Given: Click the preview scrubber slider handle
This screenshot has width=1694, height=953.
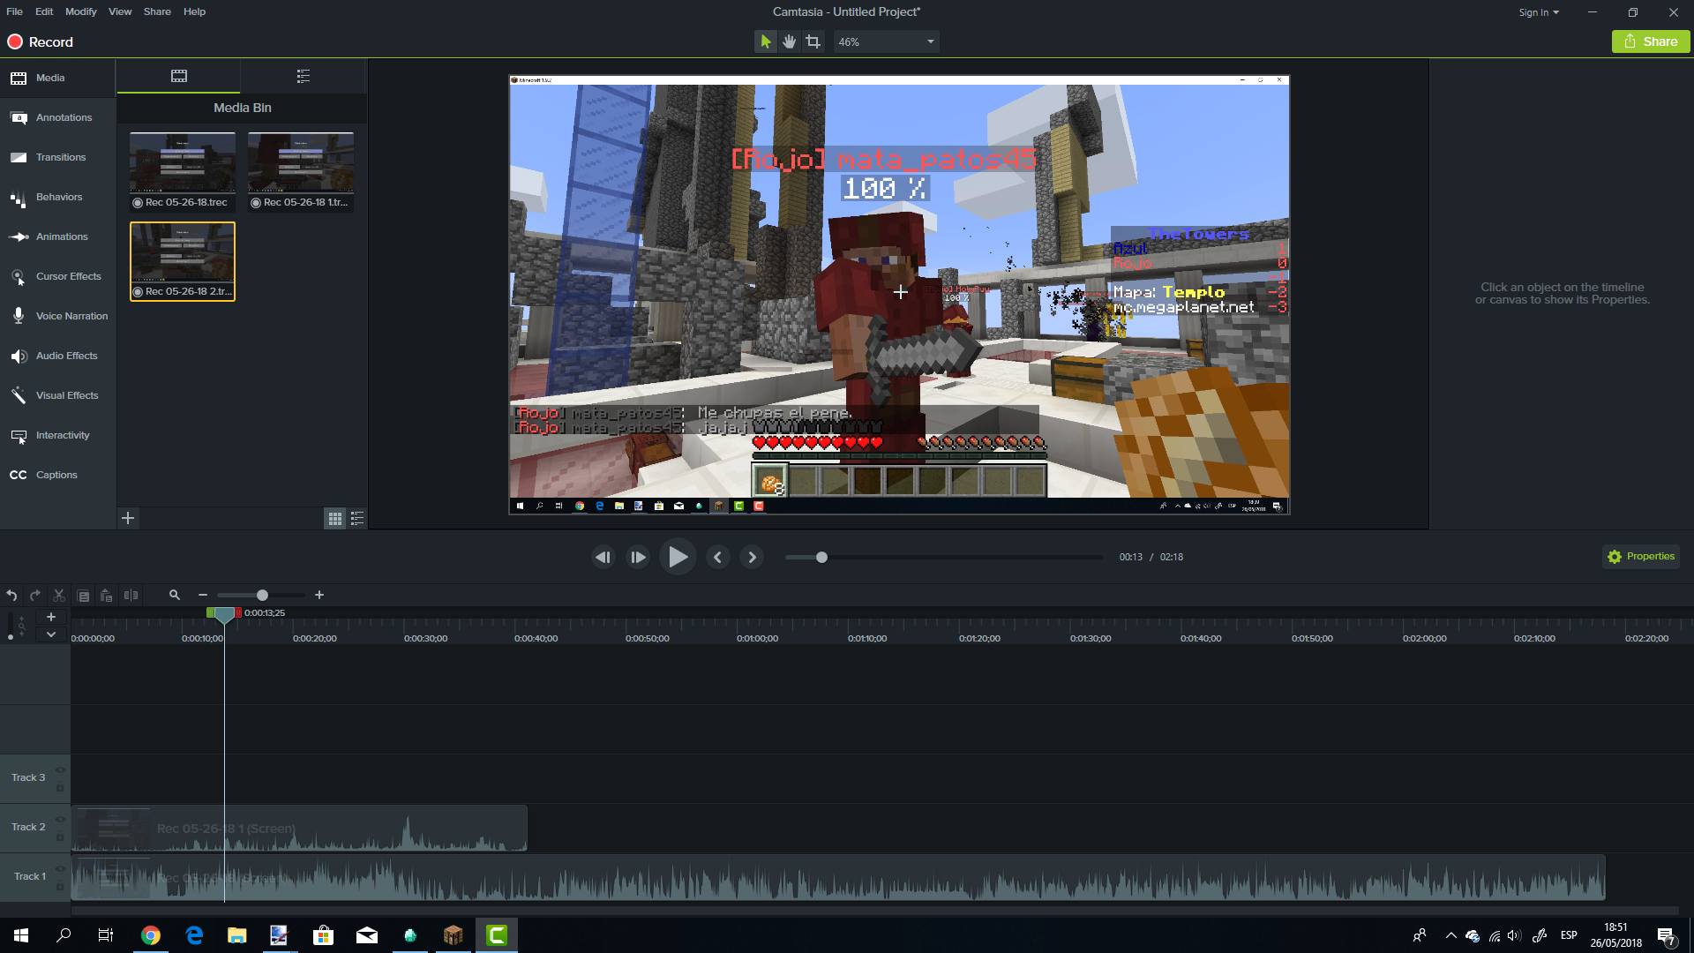Looking at the screenshot, I should (821, 557).
